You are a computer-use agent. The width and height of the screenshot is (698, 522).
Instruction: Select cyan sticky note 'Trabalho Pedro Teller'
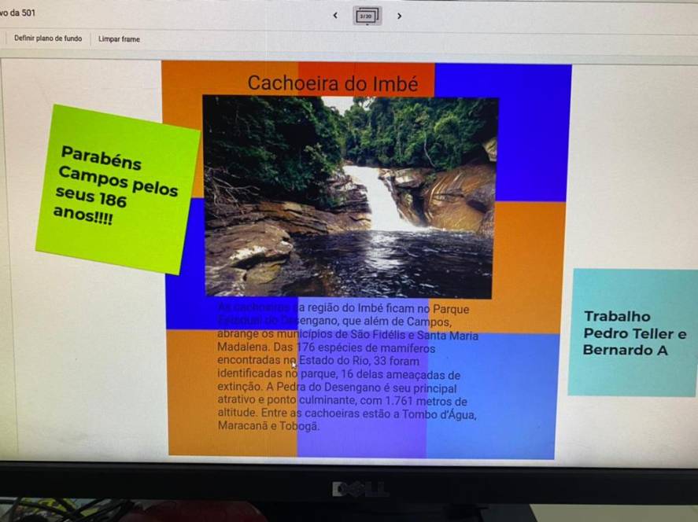coord(633,333)
